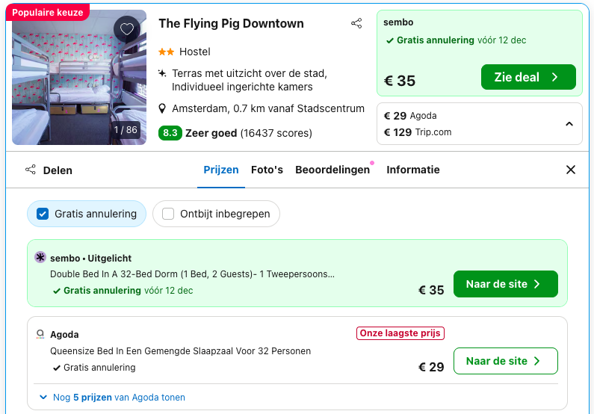Click the amenities sparkle icon by Terras
The width and height of the screenshot is (594, 414).
pos(163,73)
